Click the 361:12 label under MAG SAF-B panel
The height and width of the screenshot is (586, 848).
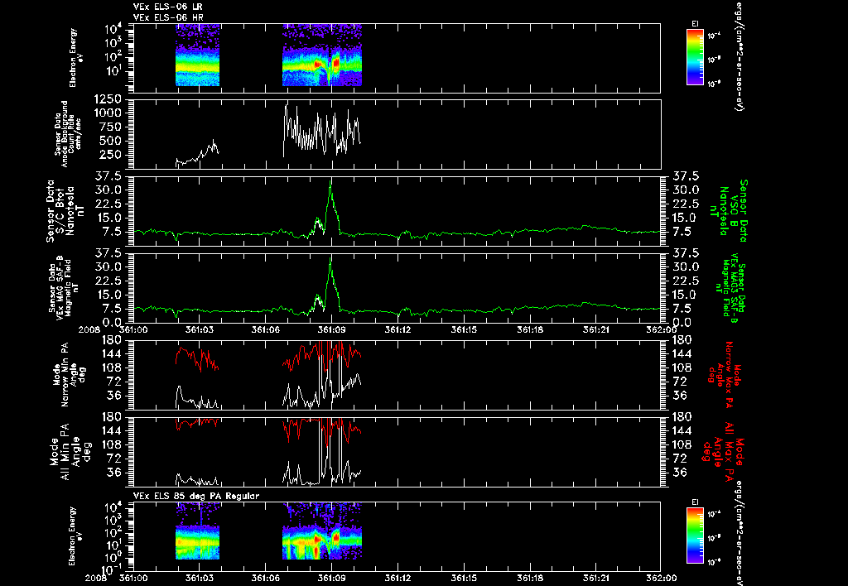coord(398,329)
